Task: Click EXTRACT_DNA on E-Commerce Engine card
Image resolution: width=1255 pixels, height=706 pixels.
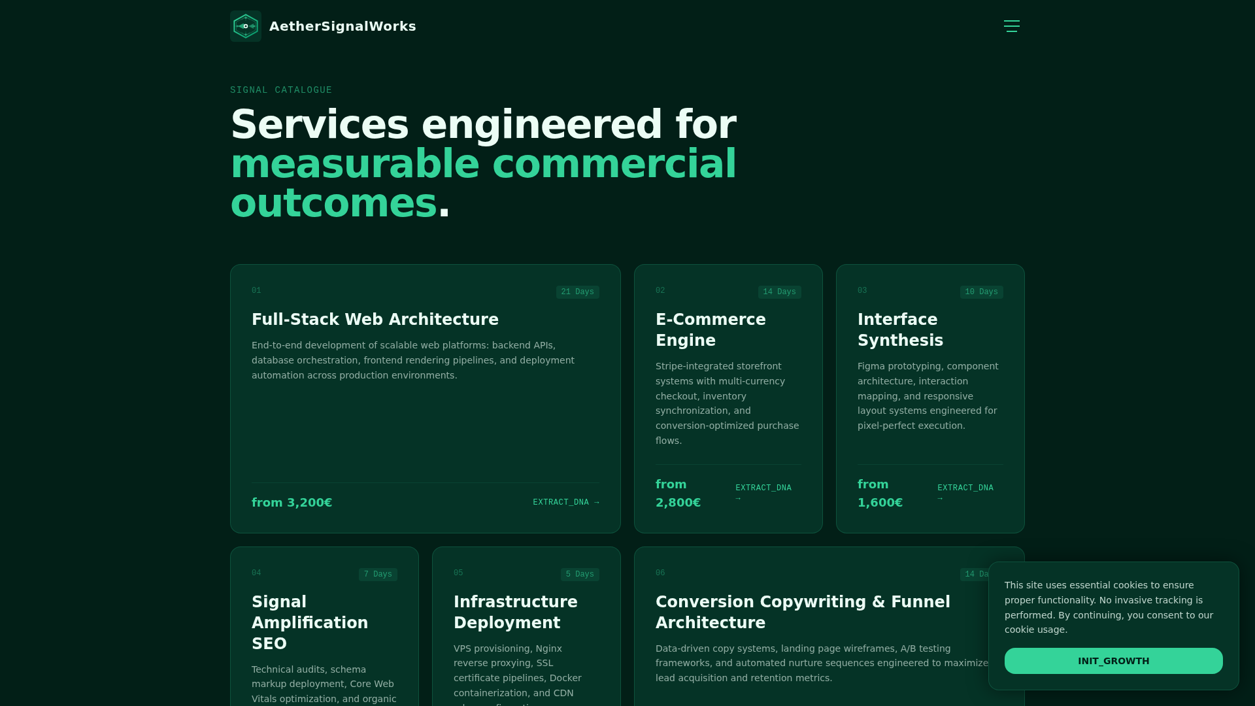Action: pyautogui.click(x=763, y=493)
